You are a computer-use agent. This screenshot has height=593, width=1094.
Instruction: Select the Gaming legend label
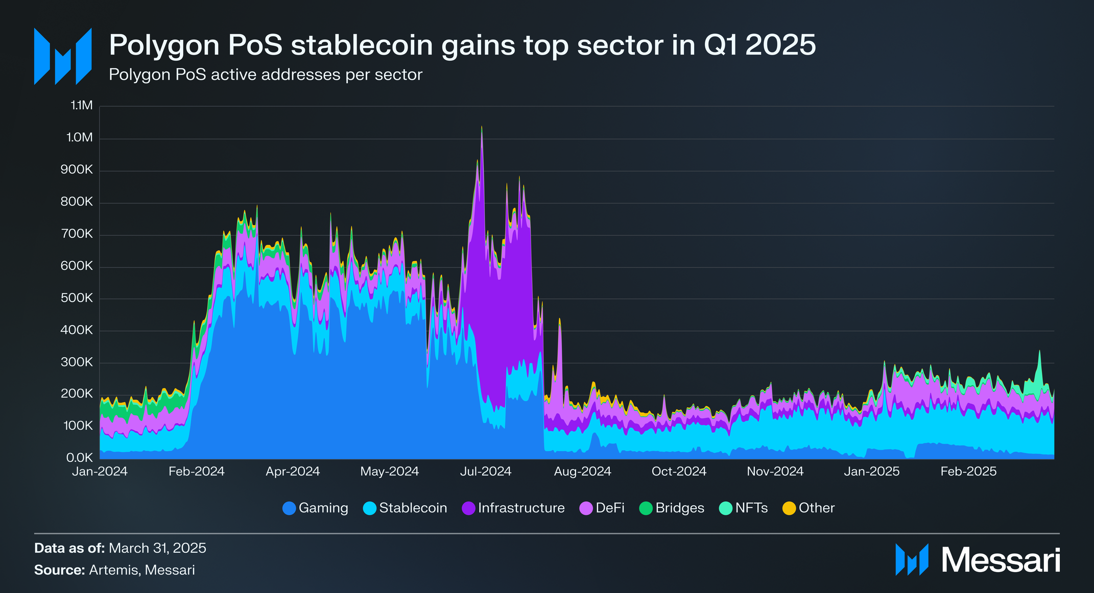[x=323, y=508]
